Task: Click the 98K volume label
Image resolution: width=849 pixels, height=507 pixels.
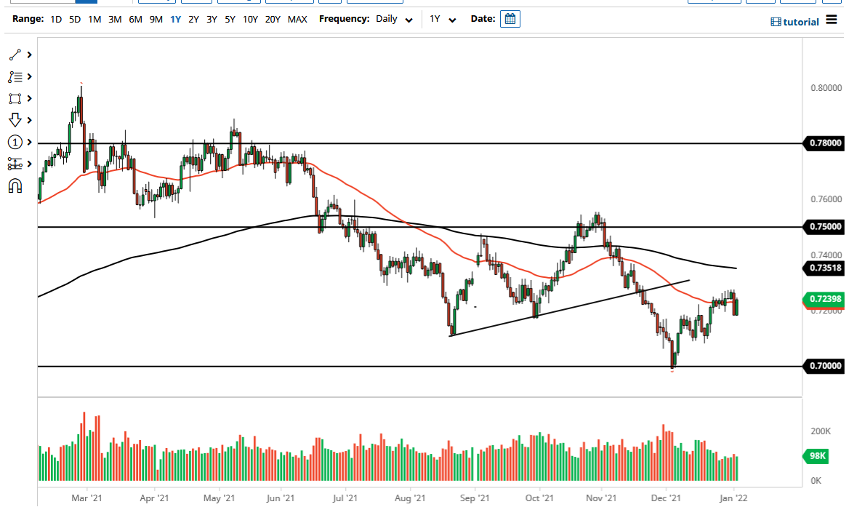Action: (815, 456)
